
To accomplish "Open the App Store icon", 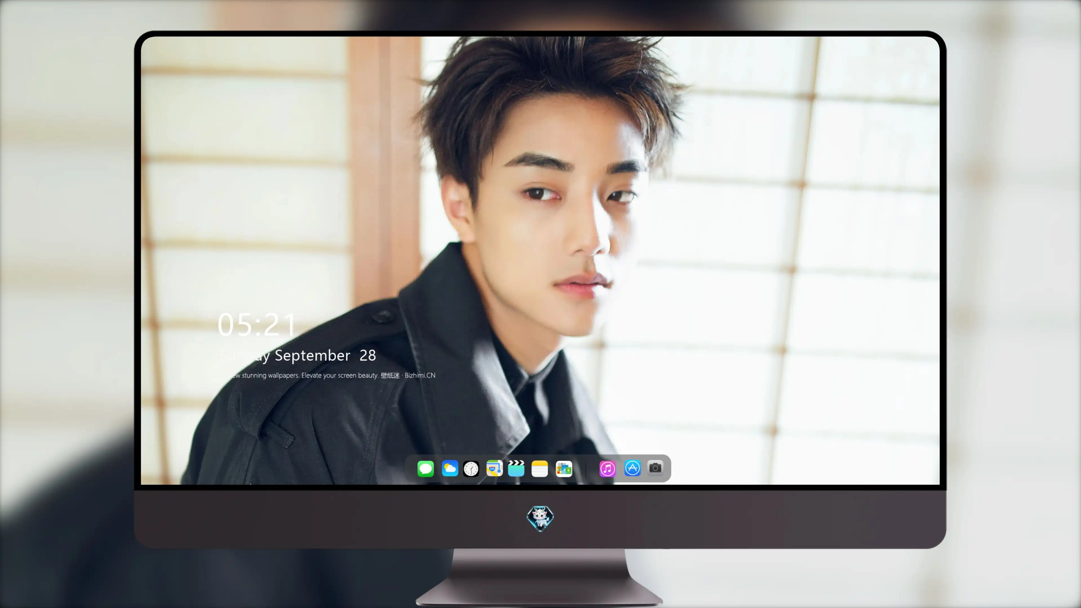I will coord(632,468).
